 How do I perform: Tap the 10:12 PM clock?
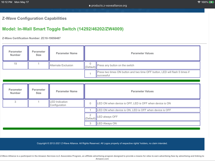coord(7,2)
